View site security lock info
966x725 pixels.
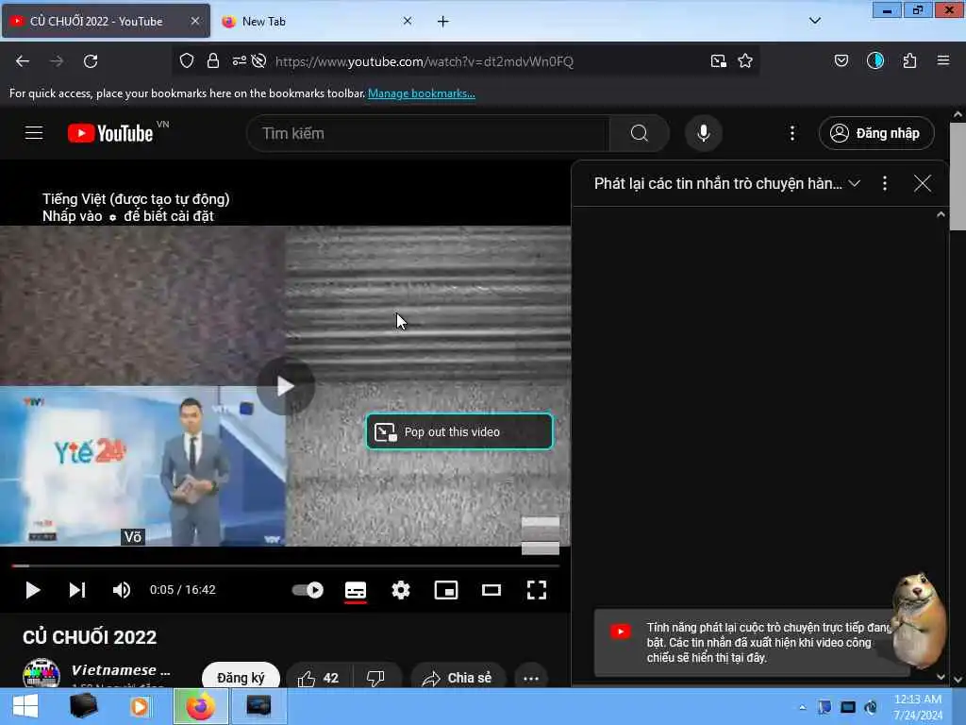tap(213, 60)
